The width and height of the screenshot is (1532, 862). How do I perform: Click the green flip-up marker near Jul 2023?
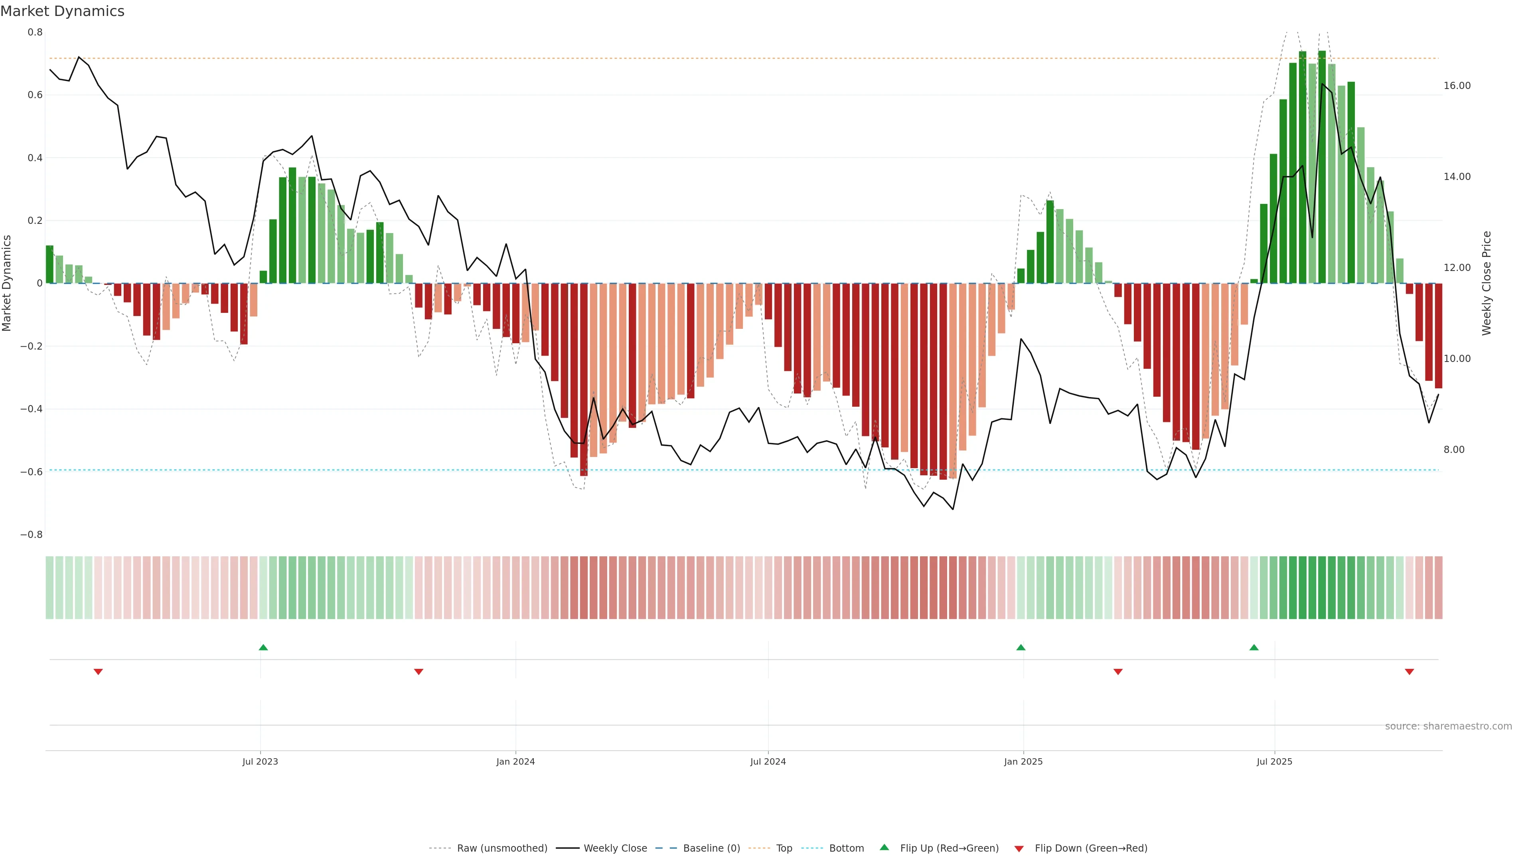click(263, 647)
